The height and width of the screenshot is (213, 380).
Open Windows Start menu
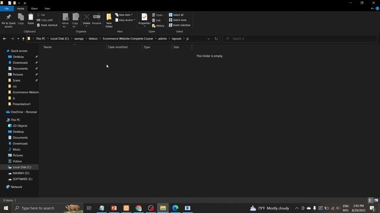(x=5, y=208)
